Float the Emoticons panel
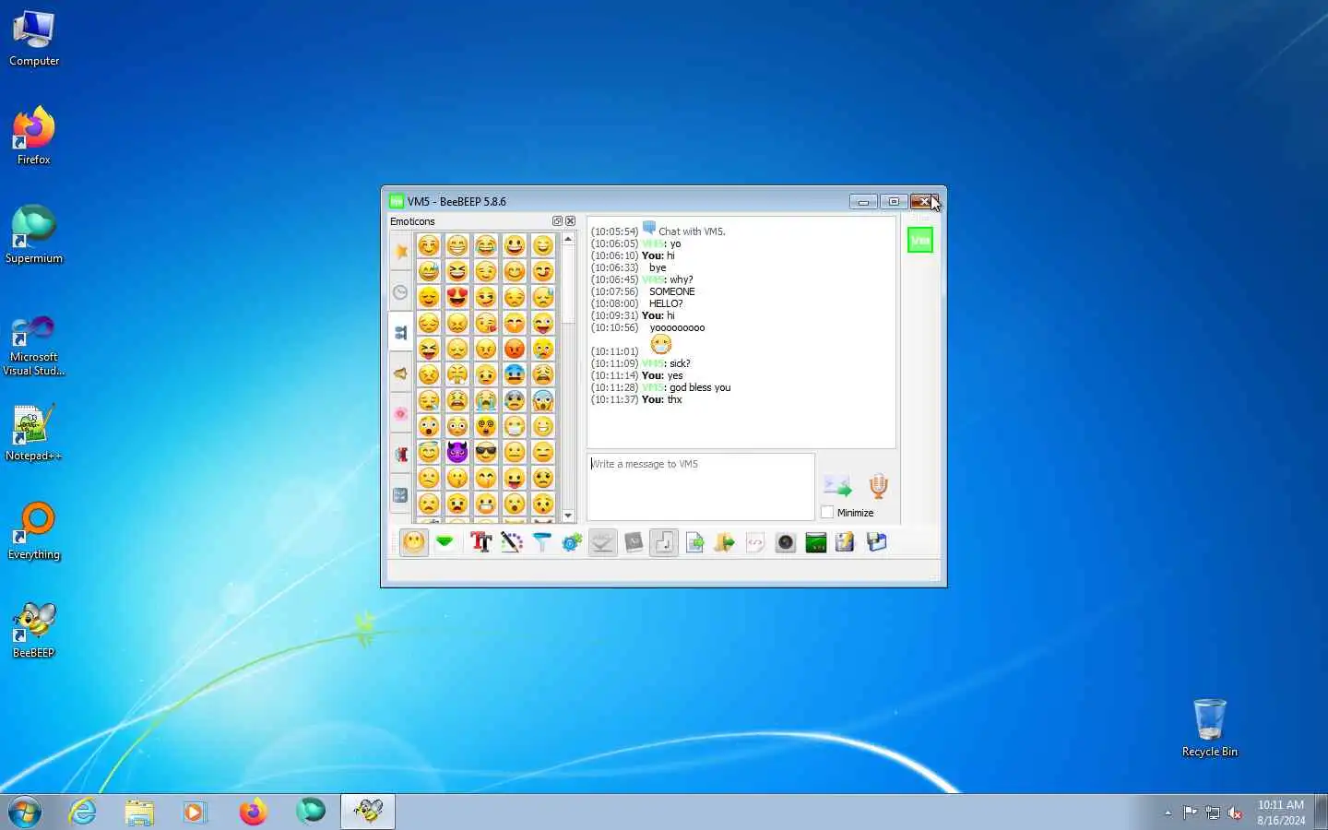 [557, 221]
